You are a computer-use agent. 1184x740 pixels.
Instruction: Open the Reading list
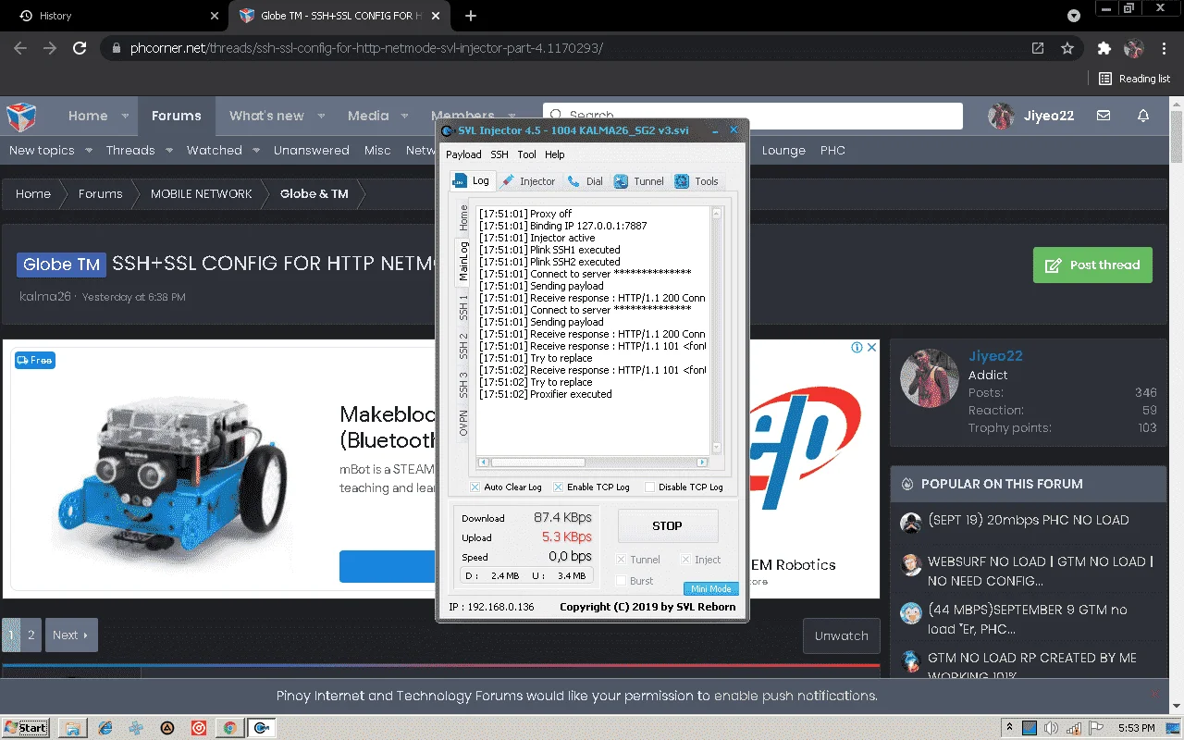coord(1134,79)
